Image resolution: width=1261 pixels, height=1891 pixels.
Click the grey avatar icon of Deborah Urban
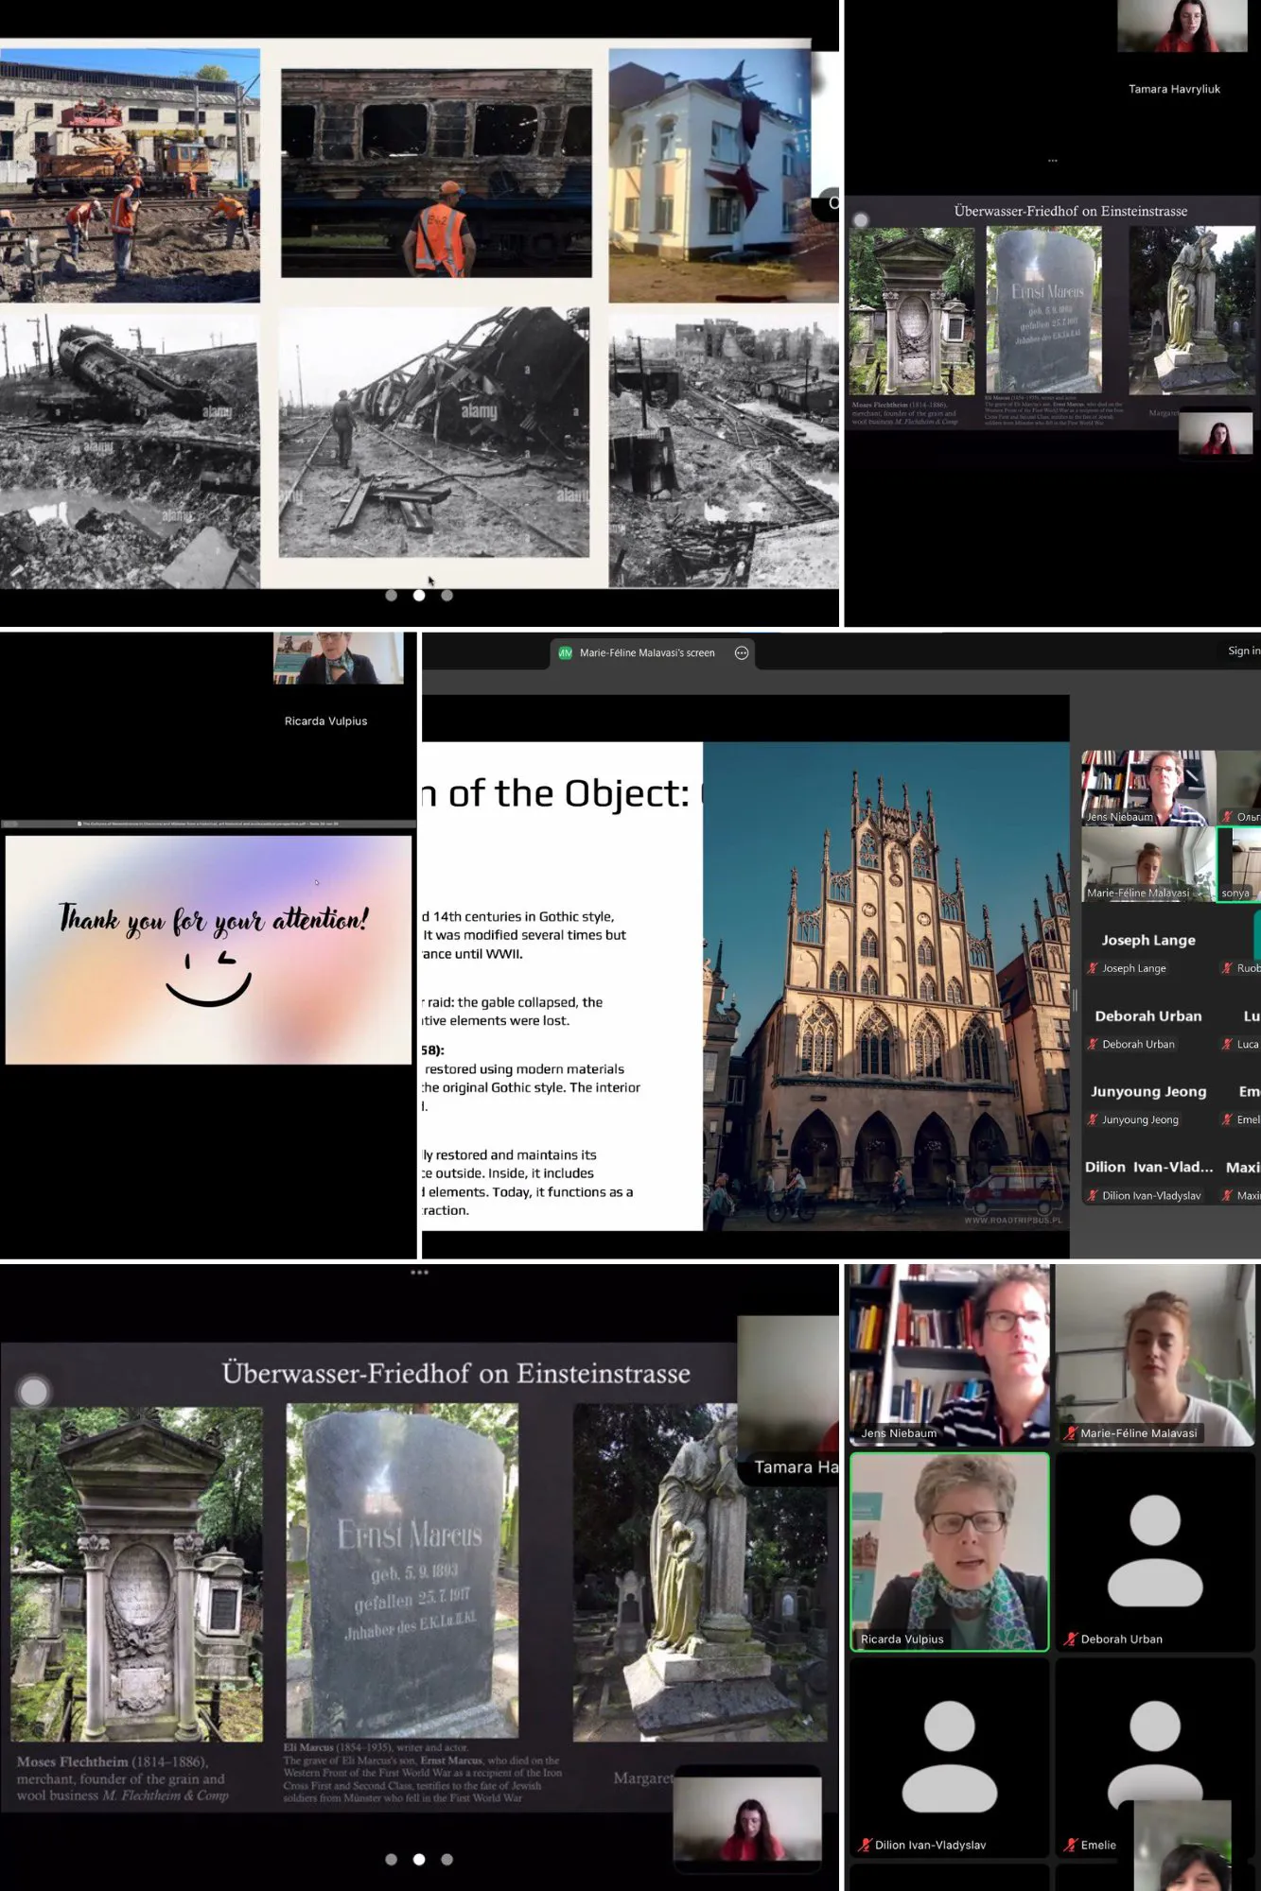(1154, 1551)
